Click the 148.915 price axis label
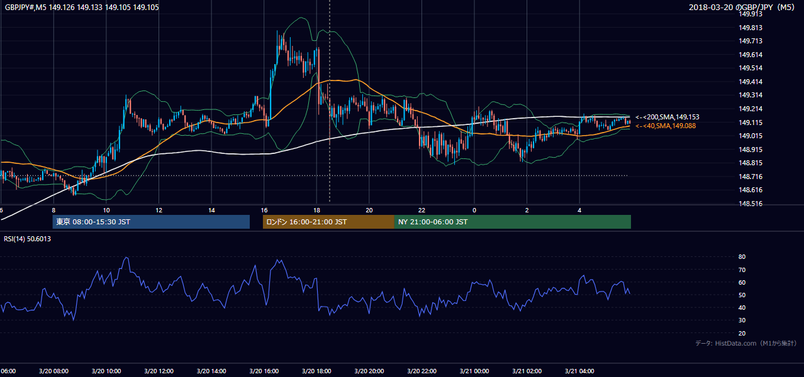 click(751, 150)
